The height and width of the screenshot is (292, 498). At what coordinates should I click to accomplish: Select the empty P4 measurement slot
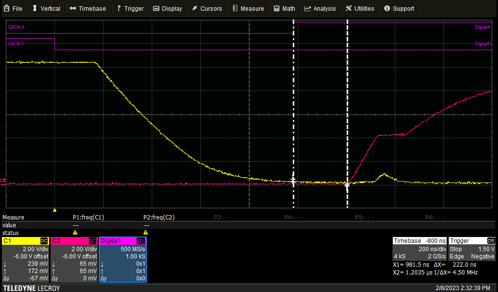[294, 218]
